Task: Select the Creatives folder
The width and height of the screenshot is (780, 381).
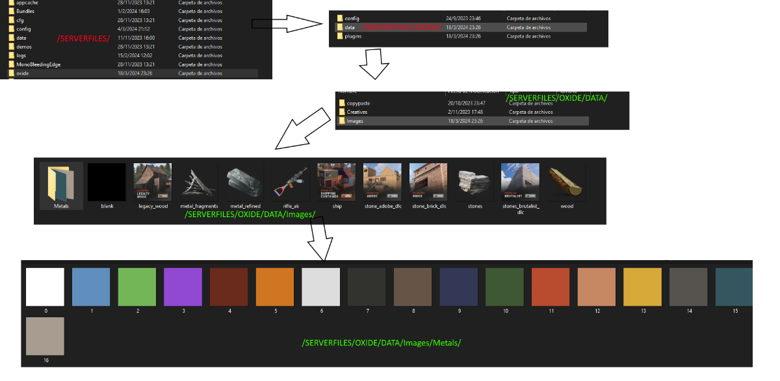Action: click(357, 112)
